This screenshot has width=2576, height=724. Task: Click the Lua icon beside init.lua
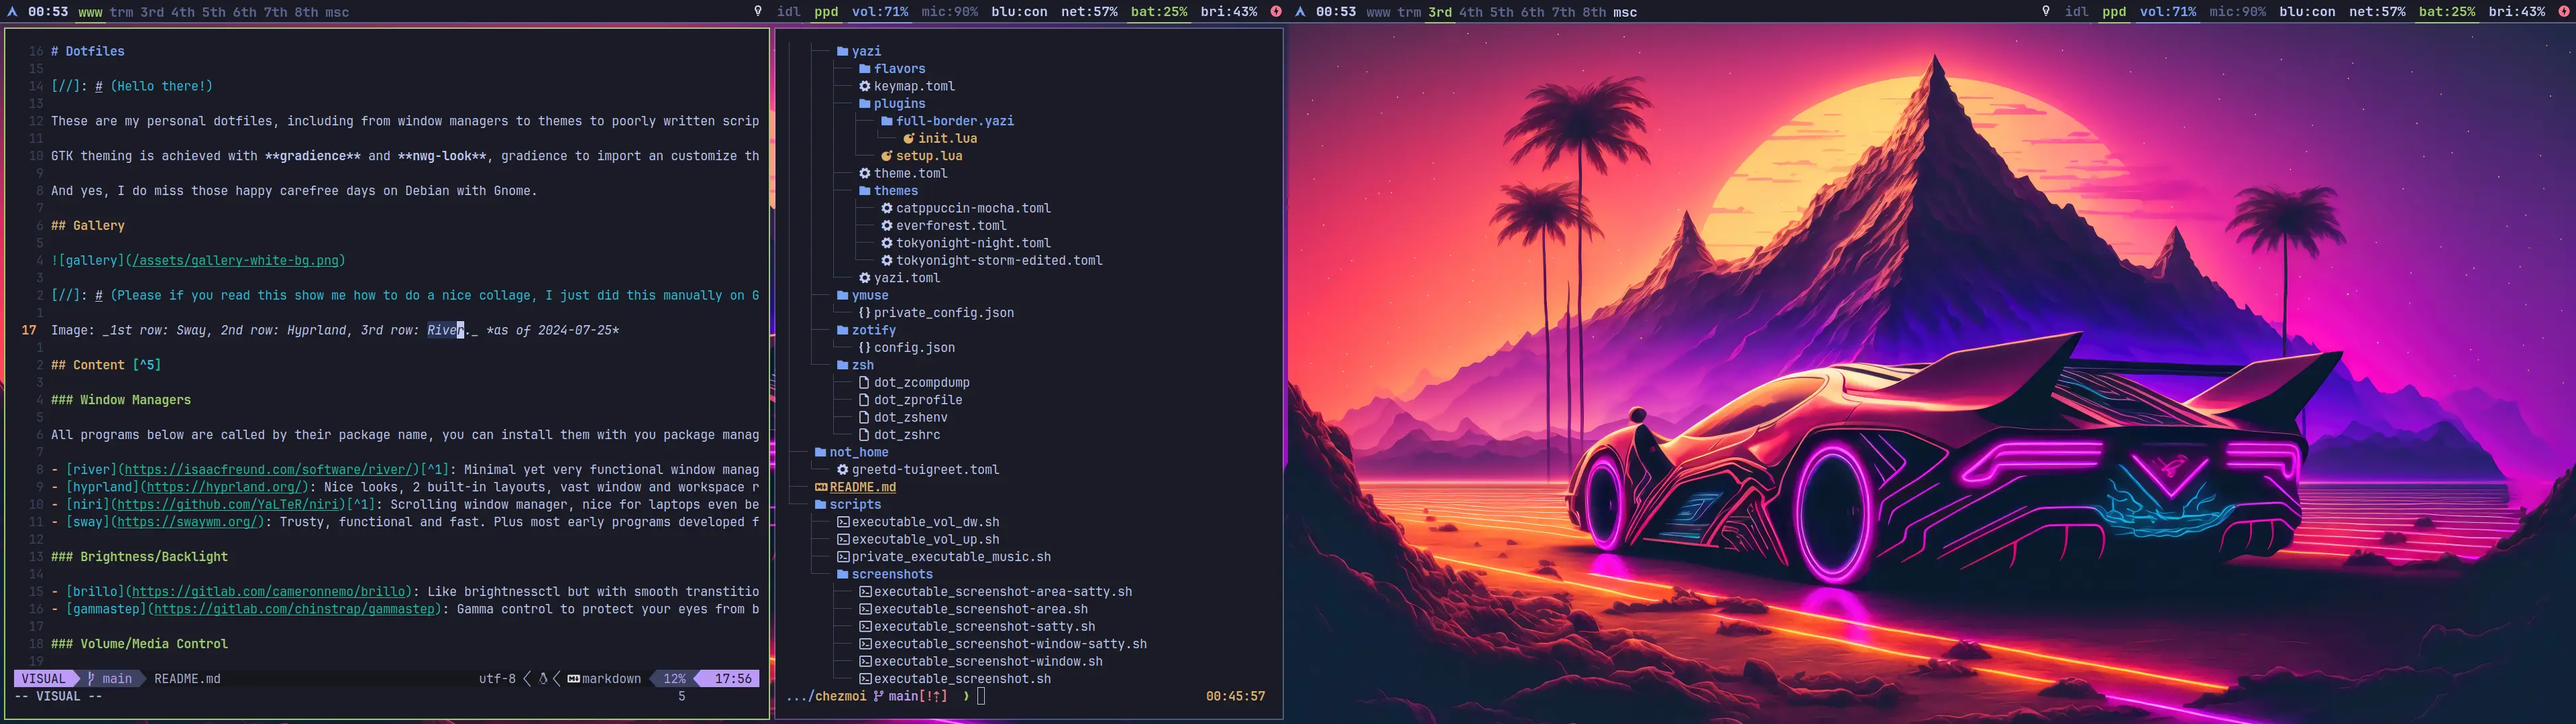[x=909, y=138]
